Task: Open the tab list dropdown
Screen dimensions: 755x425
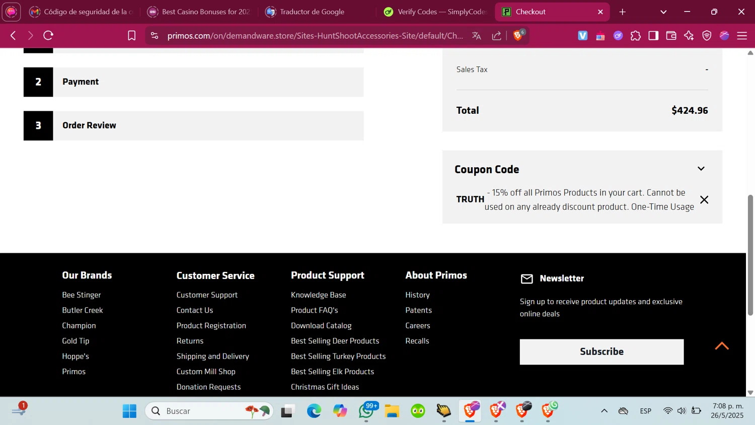Action: pyautogui.click(x=663, y=12)
